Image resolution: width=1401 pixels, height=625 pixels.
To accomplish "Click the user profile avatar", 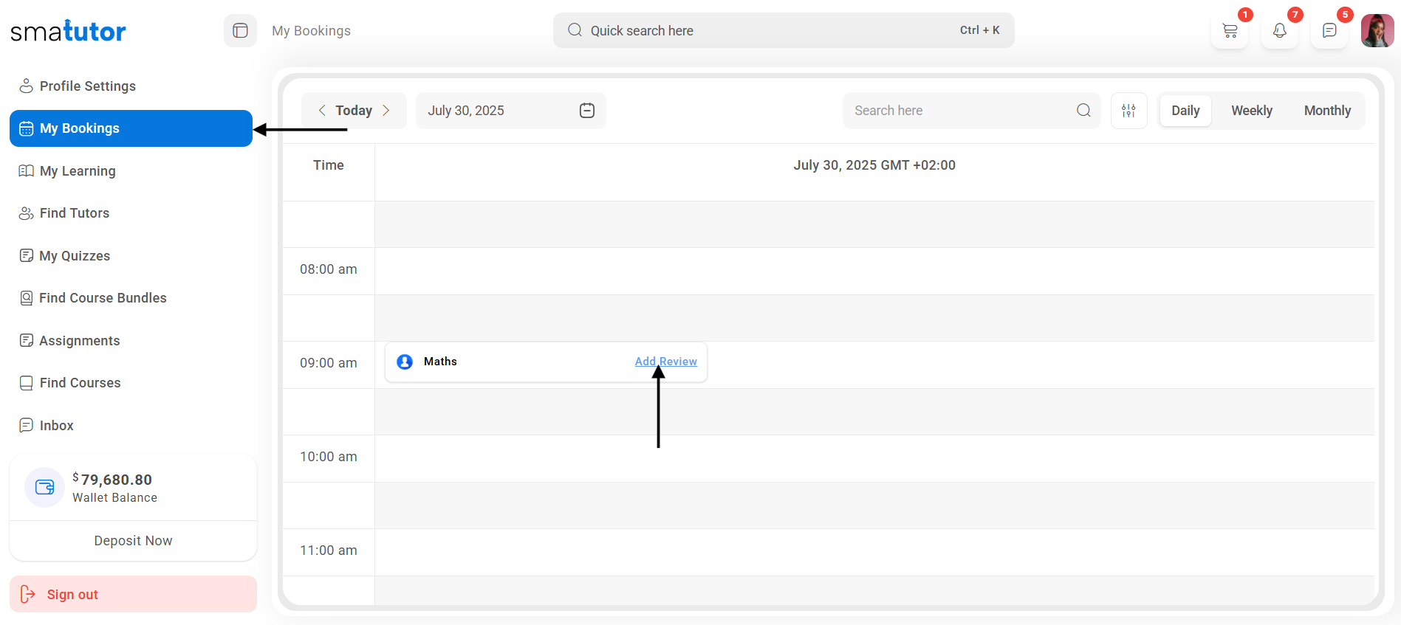I will click(x=1377, y=31).
